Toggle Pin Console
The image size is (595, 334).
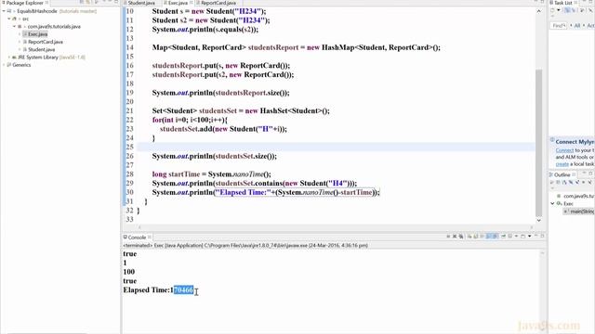(x=503, y=237)
